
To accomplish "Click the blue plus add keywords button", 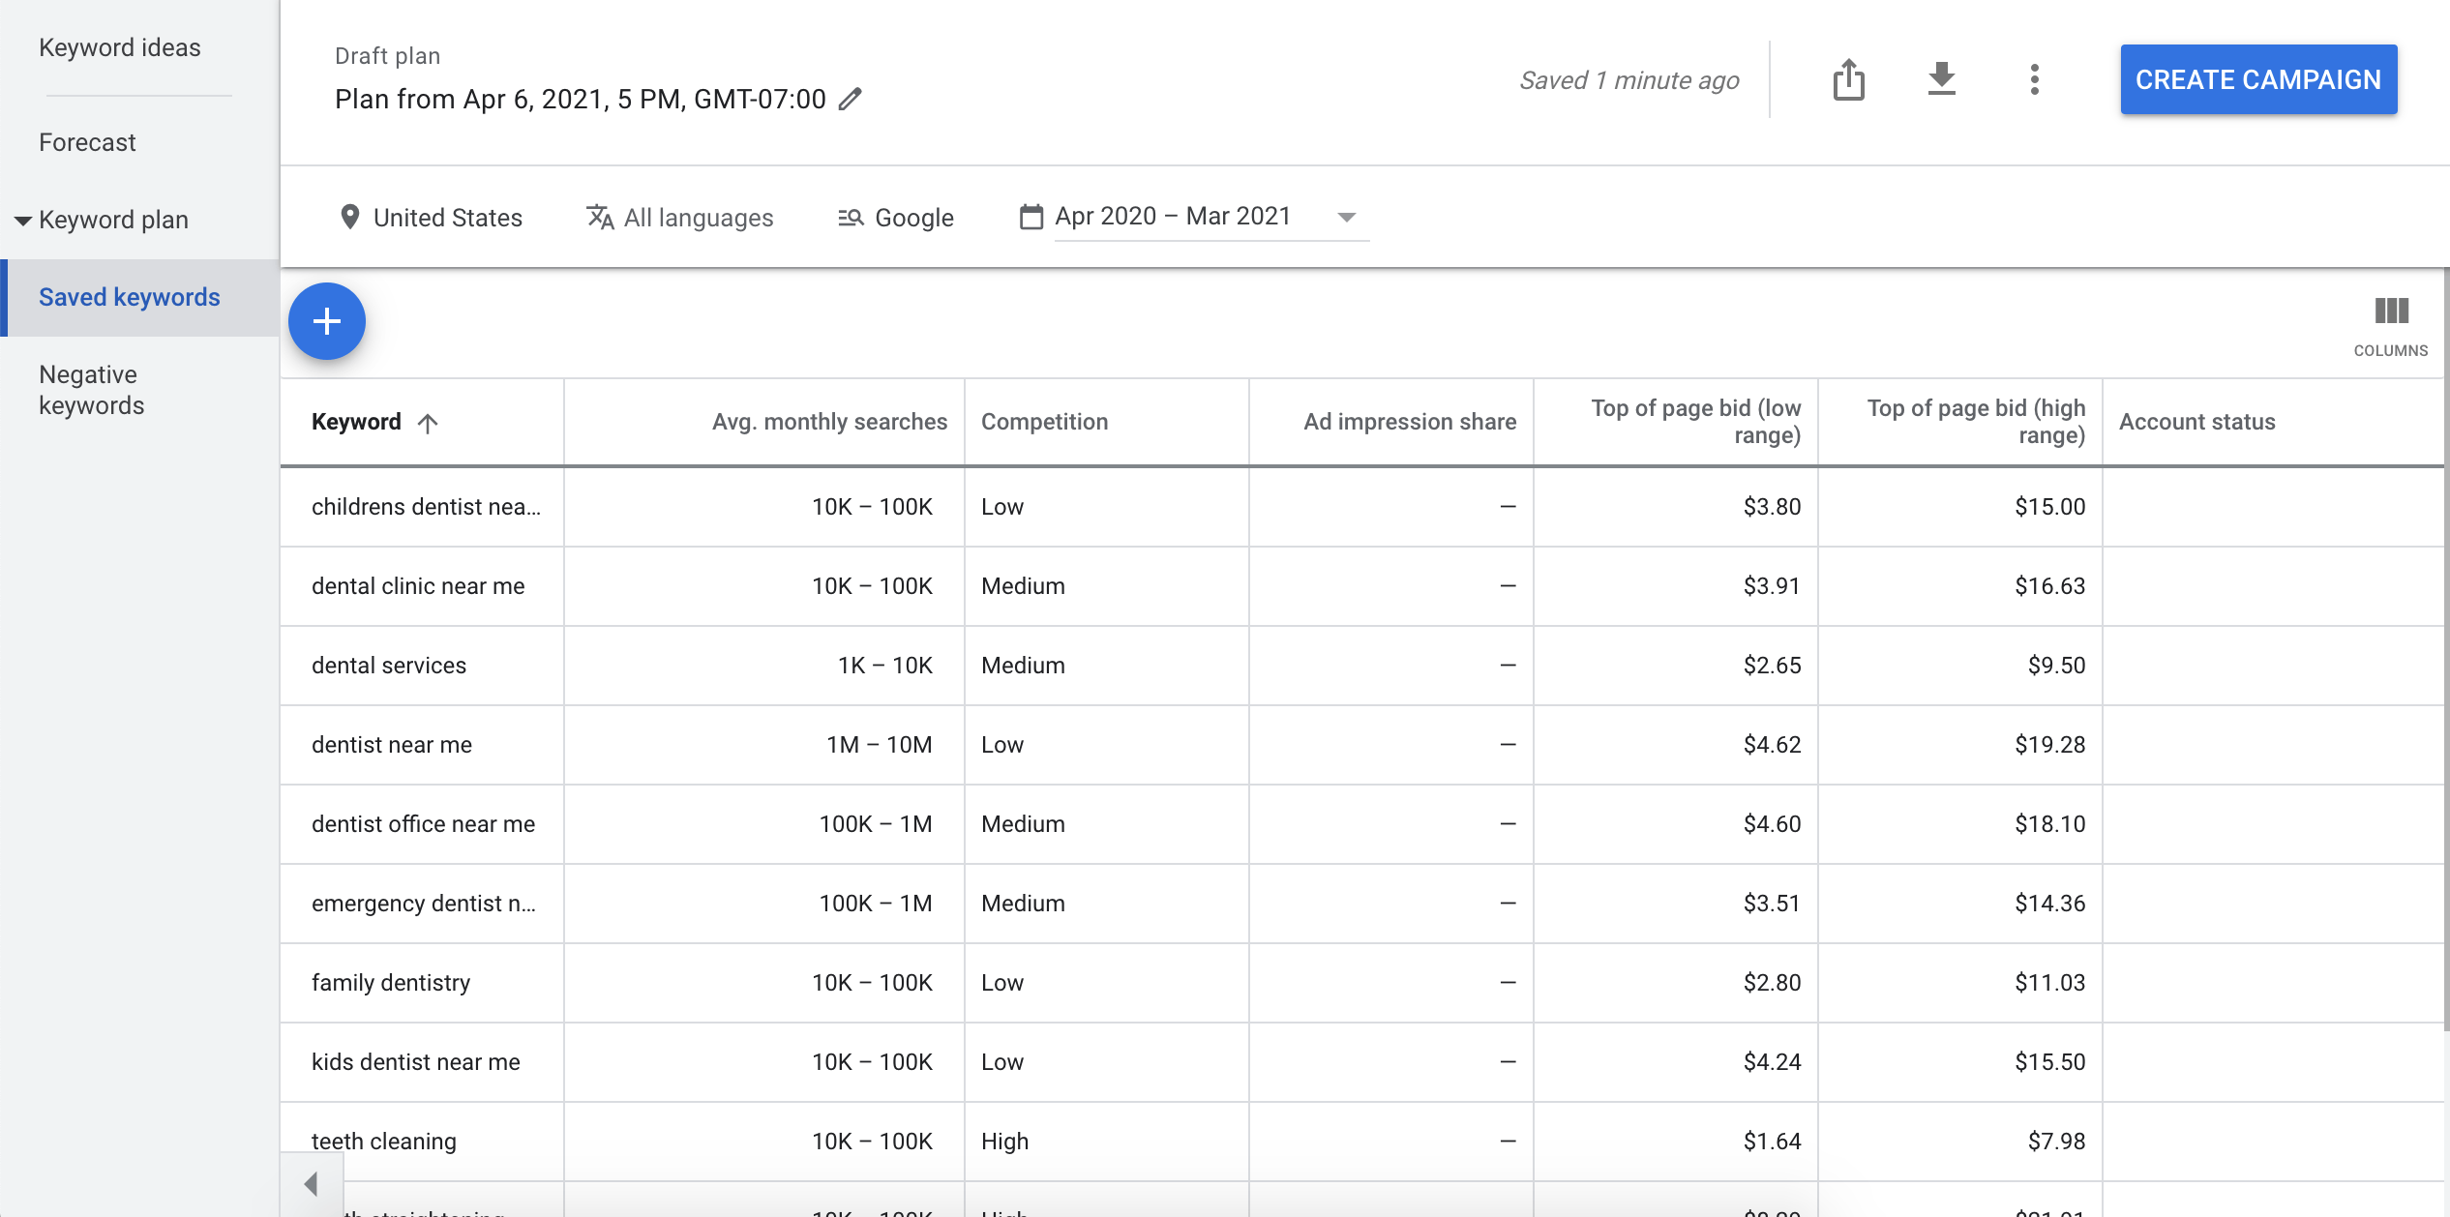I will tap(327, 321).
